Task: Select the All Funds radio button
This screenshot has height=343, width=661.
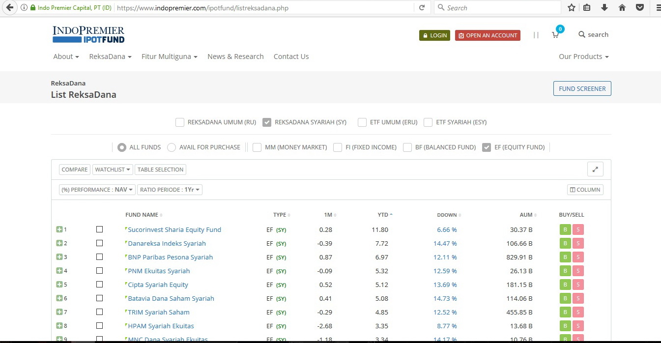Action: click(122, 147)
